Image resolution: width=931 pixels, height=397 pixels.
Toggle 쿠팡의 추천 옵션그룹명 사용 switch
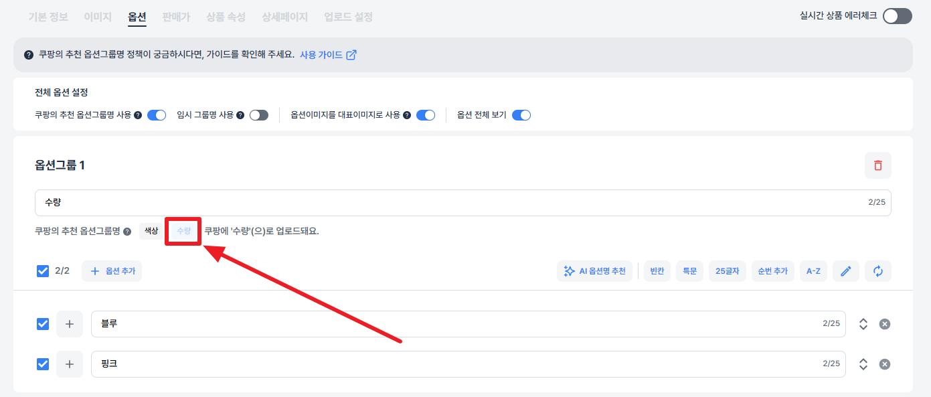157,115
